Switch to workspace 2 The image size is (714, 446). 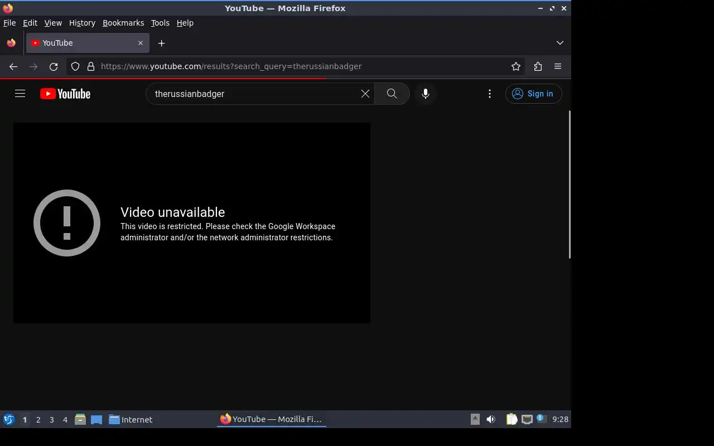point(38,420)
